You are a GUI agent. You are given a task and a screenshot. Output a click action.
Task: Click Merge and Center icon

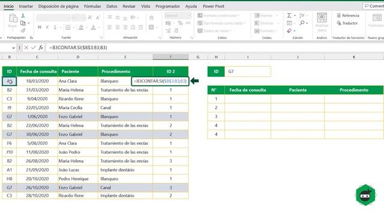151,27
